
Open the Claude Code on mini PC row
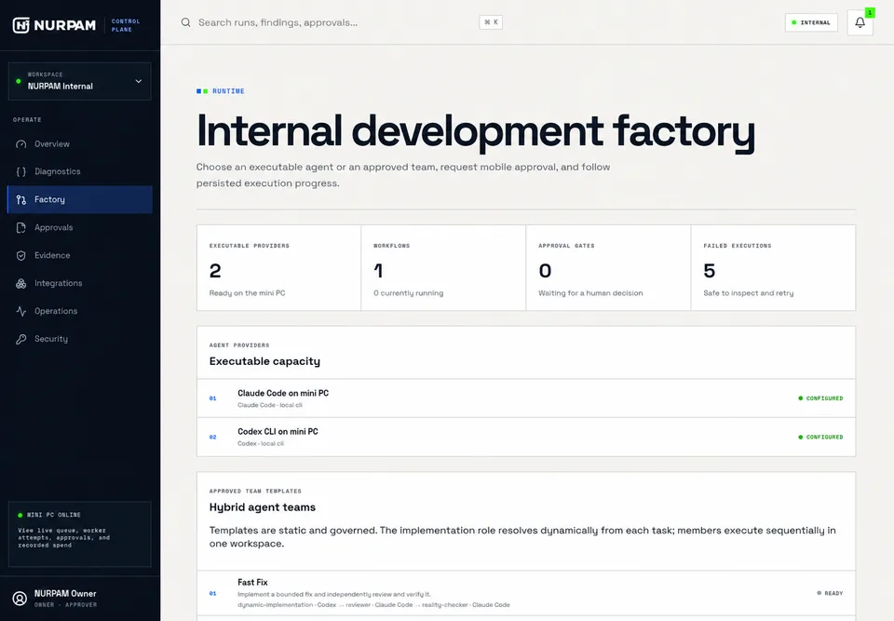[525, 398]
